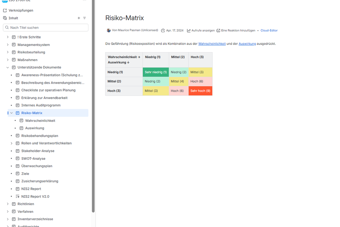This screenshot has height=227, width=340.
Task: Click the Hoch (3) column header
Action: [200, 60]
